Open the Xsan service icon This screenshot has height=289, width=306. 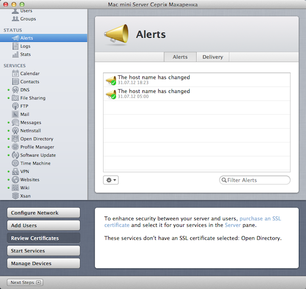pyautogui.click(x=15, y=196)
